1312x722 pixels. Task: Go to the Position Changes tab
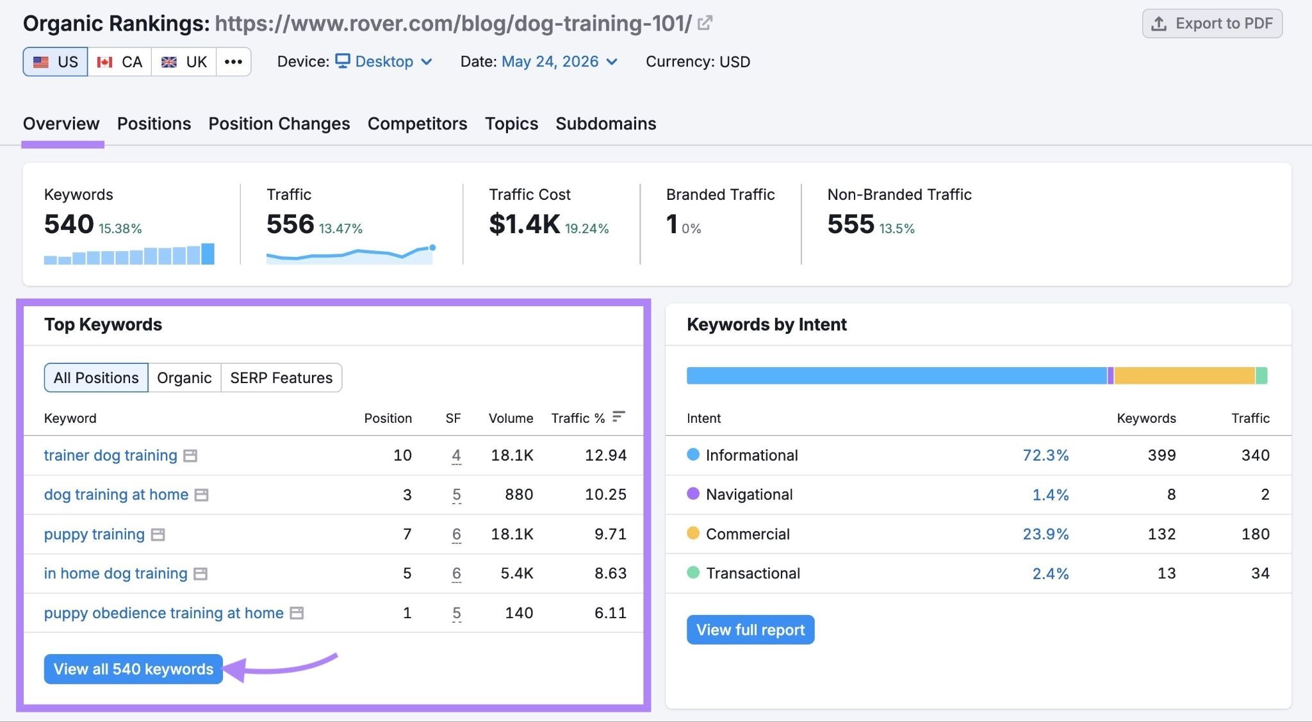(x=279, y=123)
